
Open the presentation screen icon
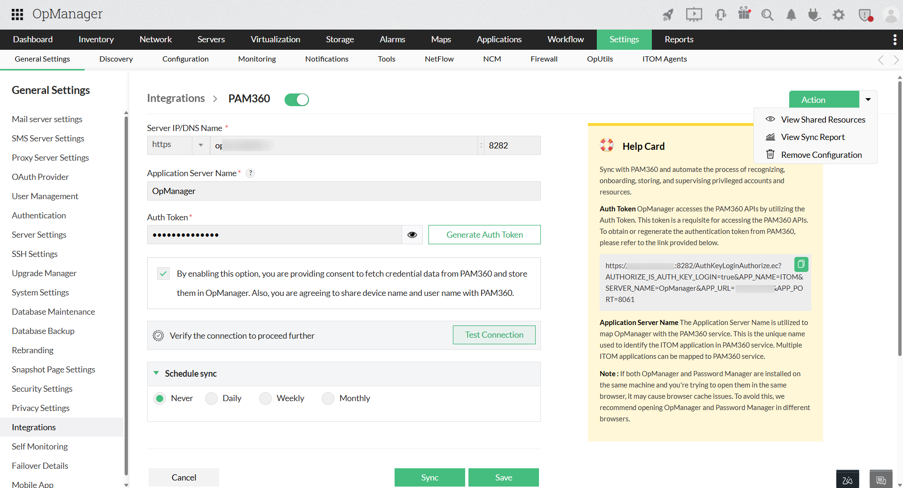pyautogui.click(x=694, y=15)
